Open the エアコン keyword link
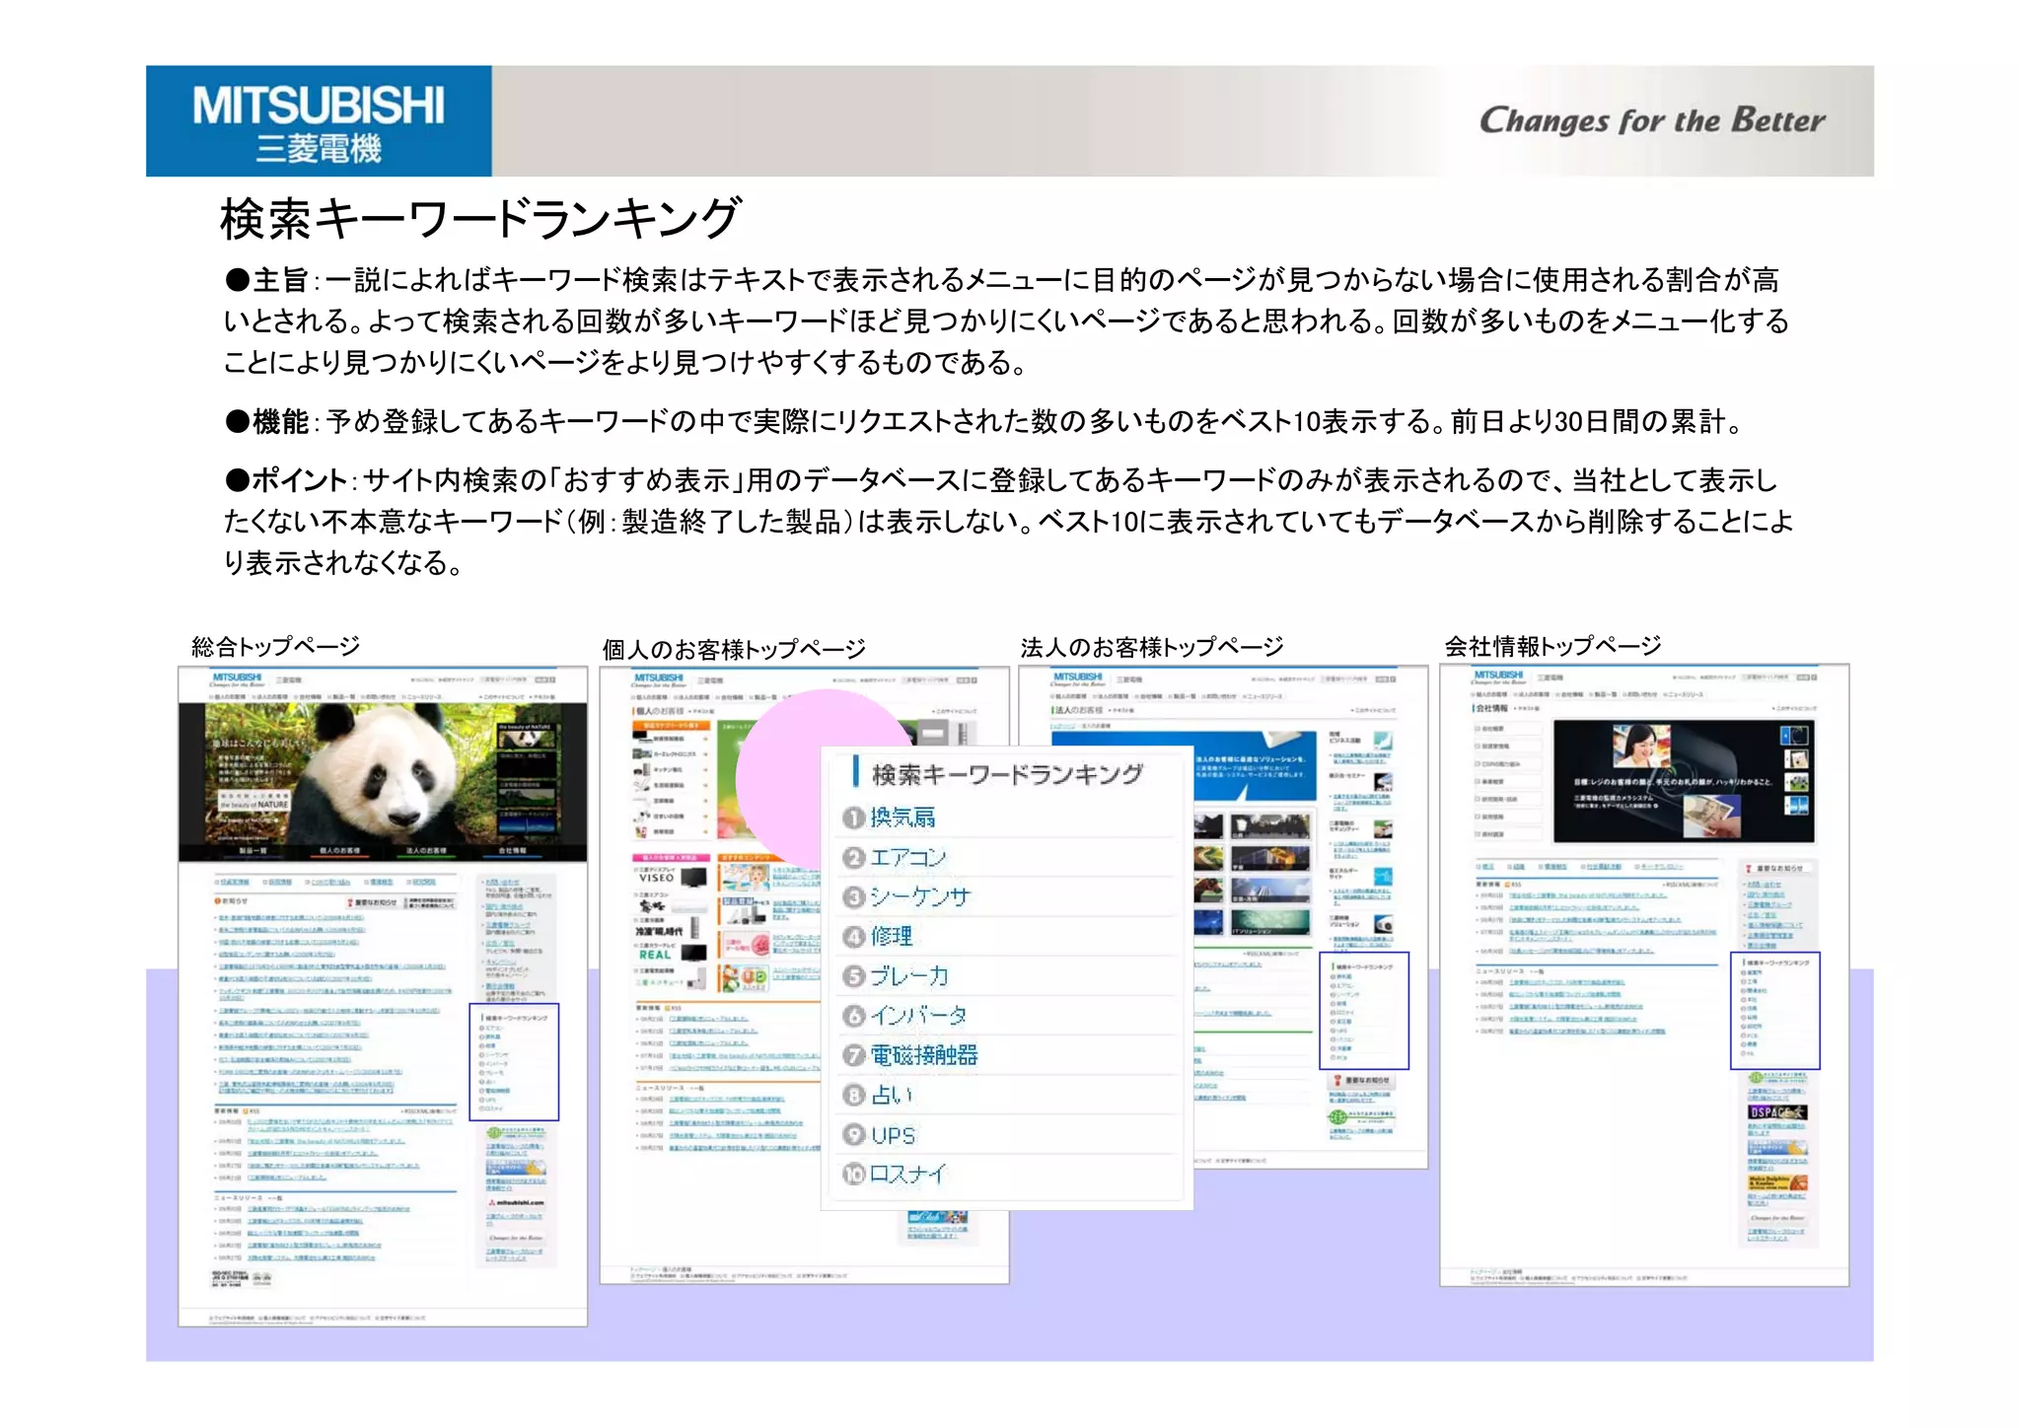The width and height of the screenshot is (2020, 1428). click(907, 857)
